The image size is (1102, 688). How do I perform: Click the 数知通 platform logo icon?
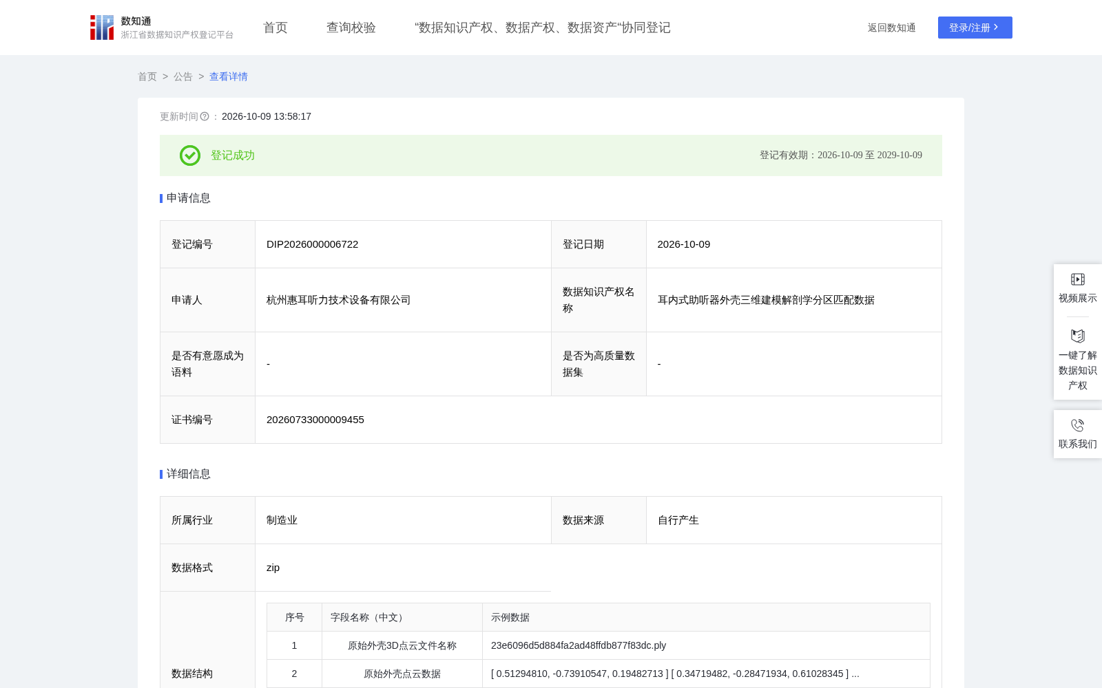[x=102, y=28]
